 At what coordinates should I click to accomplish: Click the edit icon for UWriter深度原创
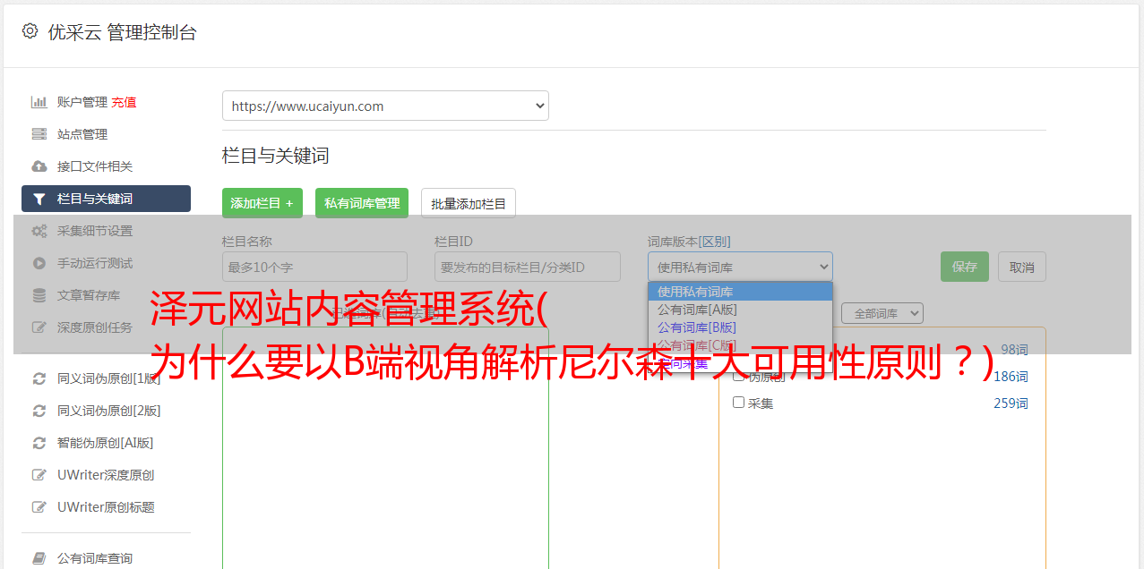(x=39, y=475)
